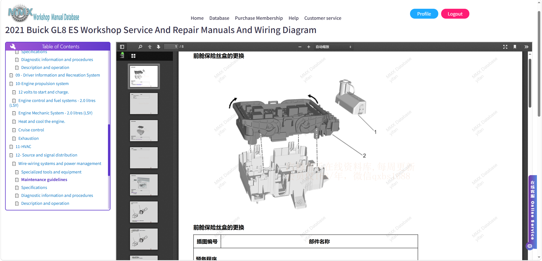Open the Help menu item

click(x=294, y=18)
